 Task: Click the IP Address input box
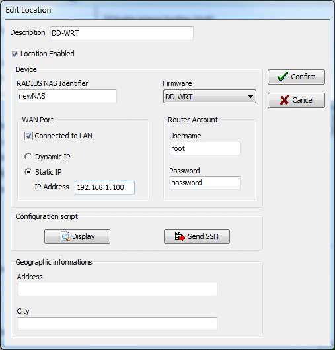click(x=104, y=187)
